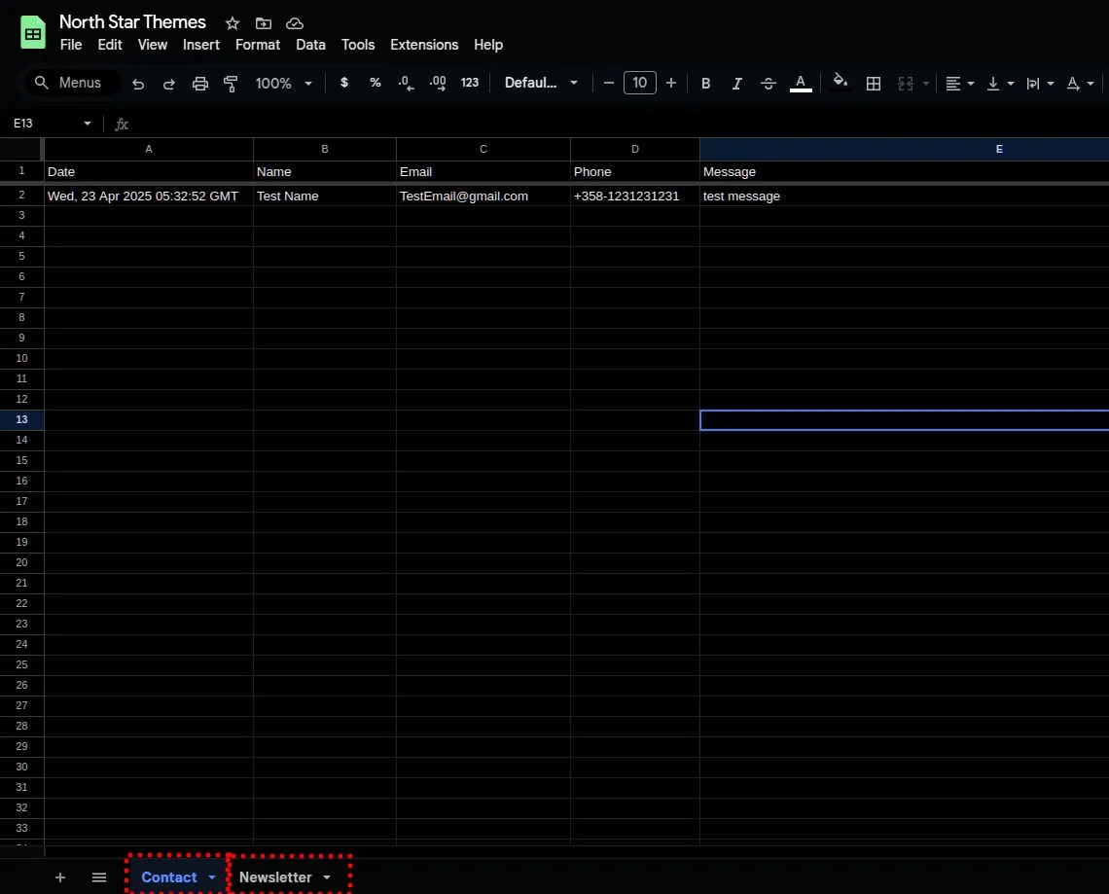Select column D header
This screenshot has width=1109, height=894.
click(635, 149)
